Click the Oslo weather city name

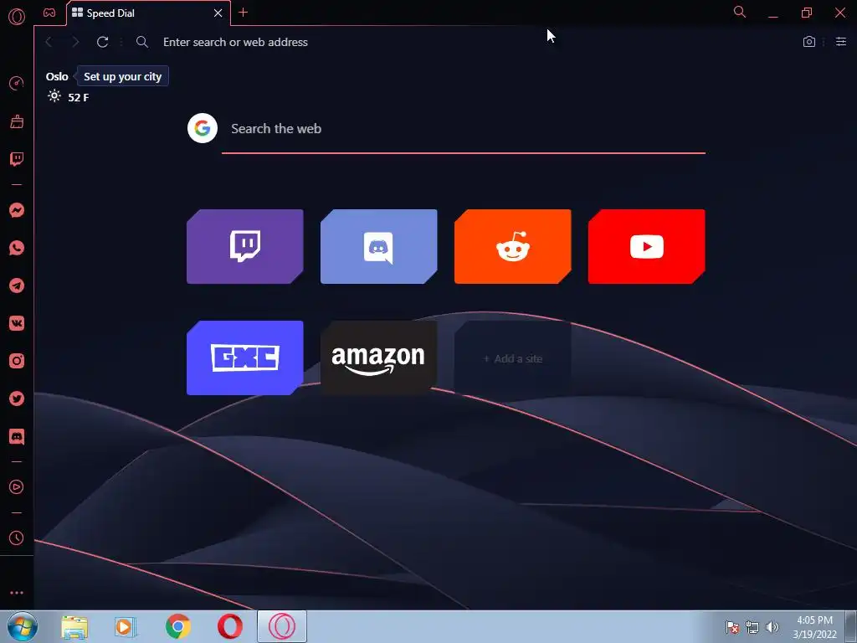[x=57, y=76]
